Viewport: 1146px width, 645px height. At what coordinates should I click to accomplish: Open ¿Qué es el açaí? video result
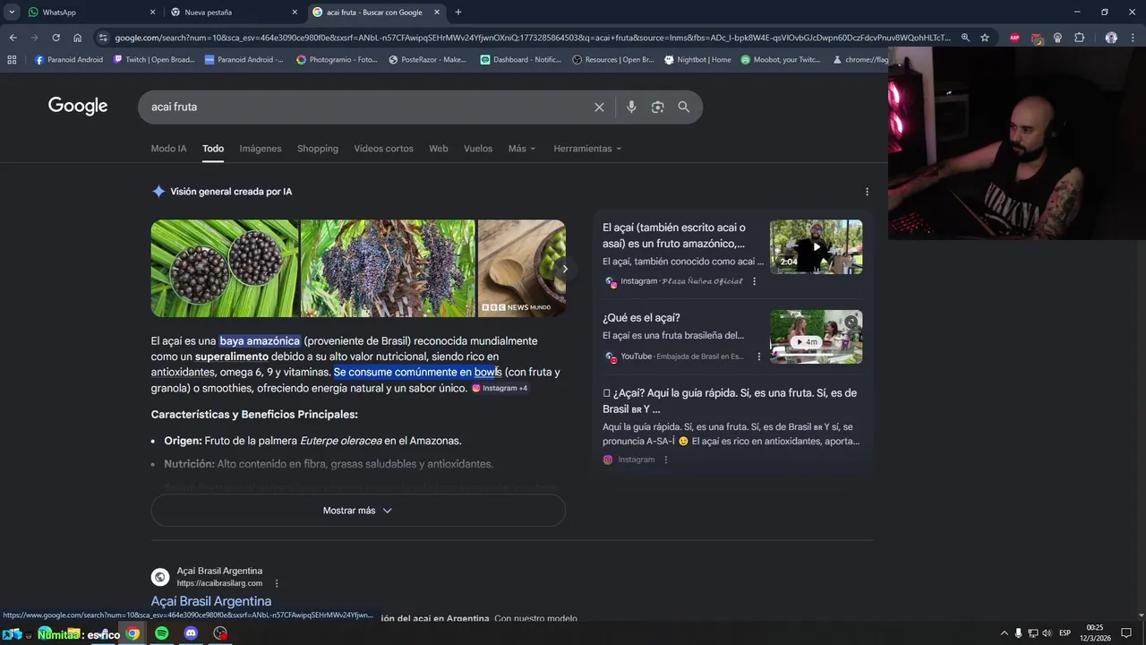pyautogui.click(x=641, y=318)
